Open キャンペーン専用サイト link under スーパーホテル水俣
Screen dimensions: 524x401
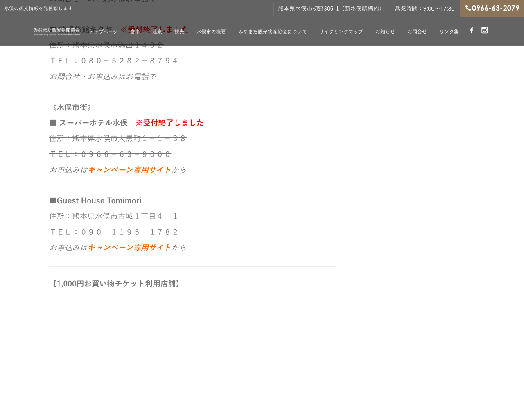click(x=130, y=170)
